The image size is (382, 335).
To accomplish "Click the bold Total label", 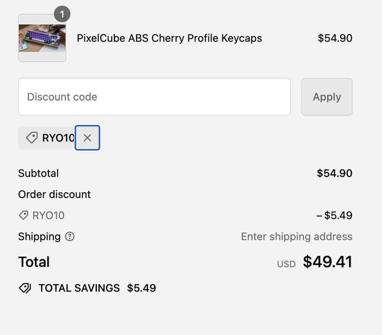I will coord(34,262).
